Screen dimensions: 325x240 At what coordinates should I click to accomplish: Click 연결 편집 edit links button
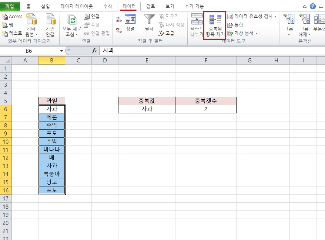[97, 33]
